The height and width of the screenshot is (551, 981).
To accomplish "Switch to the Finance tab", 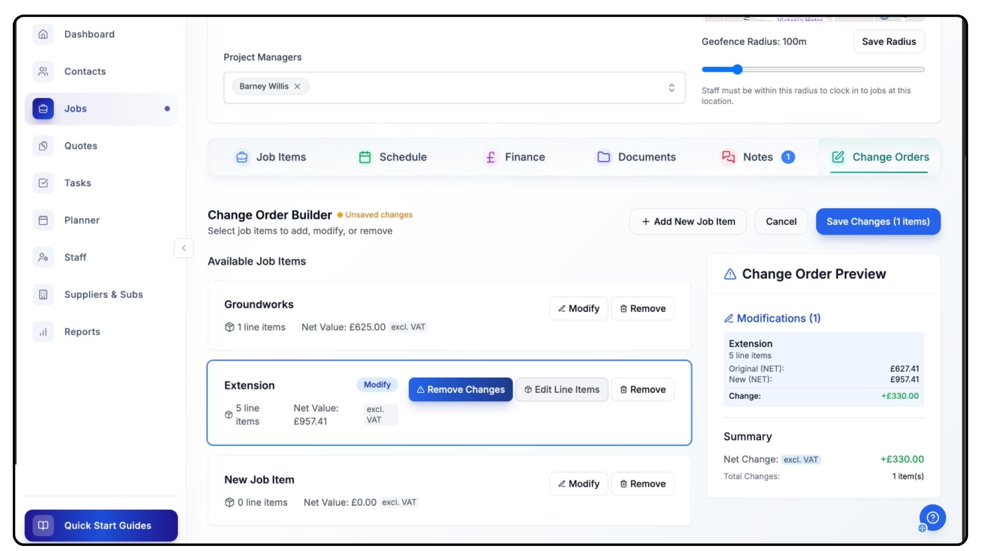I will pos(514,157).
